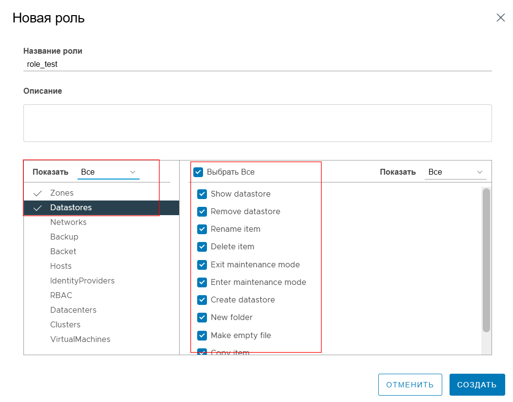Click the Описание text area

[258, 123]
